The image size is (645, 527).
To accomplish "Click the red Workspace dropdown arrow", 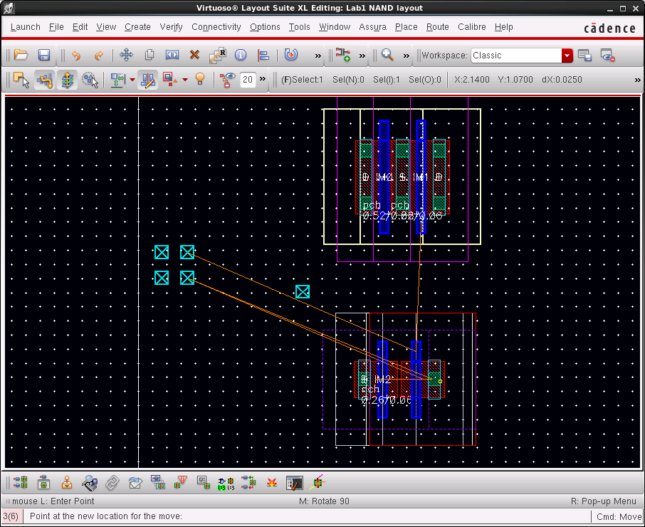I will tap(567, 56).
